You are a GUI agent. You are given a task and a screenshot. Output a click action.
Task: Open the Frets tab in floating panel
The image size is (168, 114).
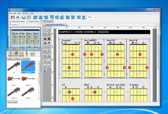[x=16, y=54]
